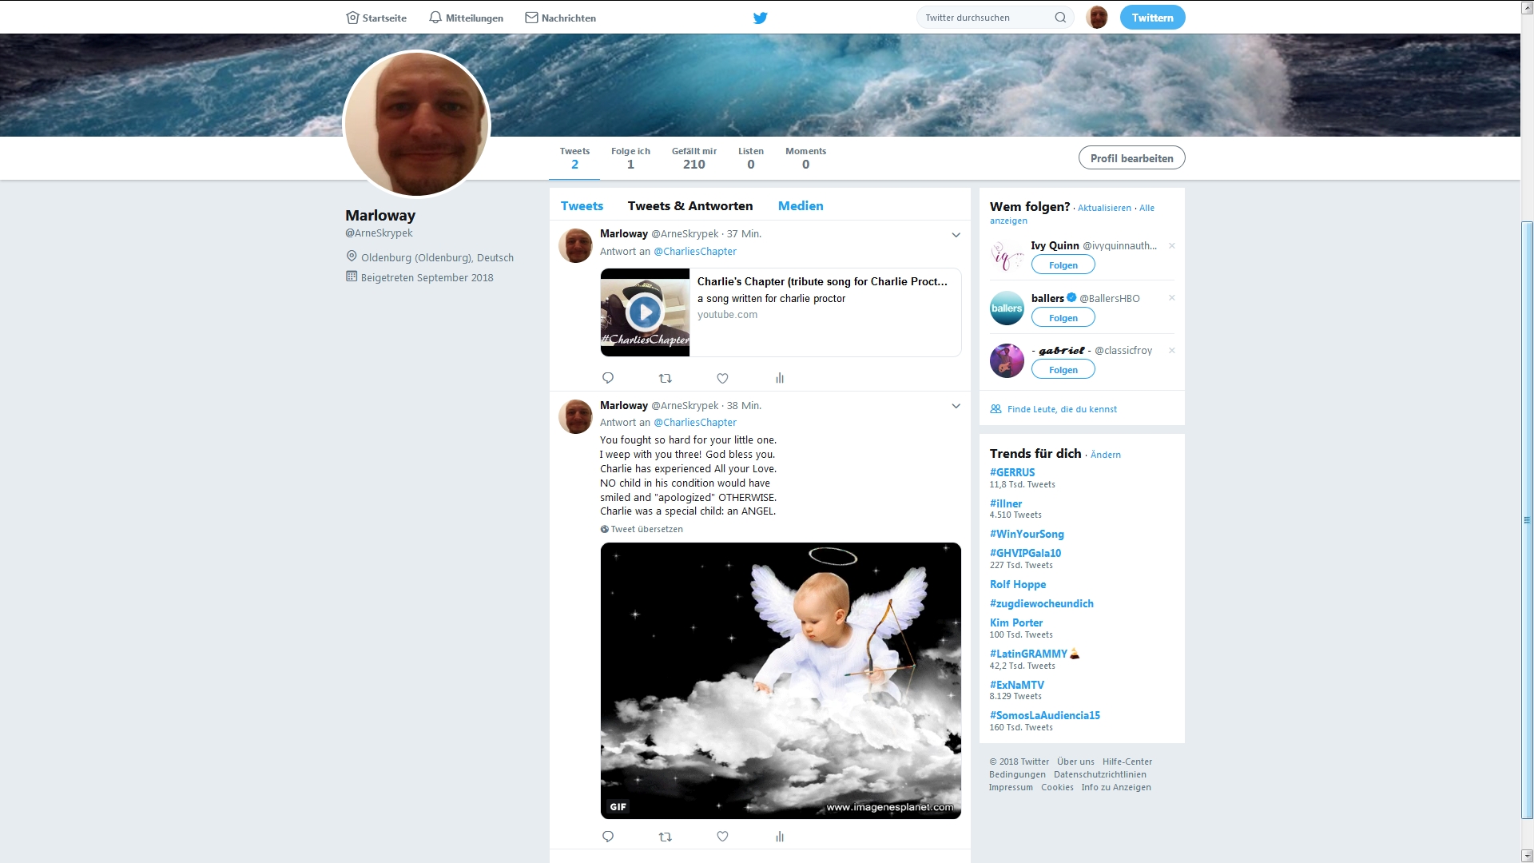Image resolution: width=1534 pixels, height=863 pixels.
Task: Like the 37 Min. tweet
Action: point(722,378)
